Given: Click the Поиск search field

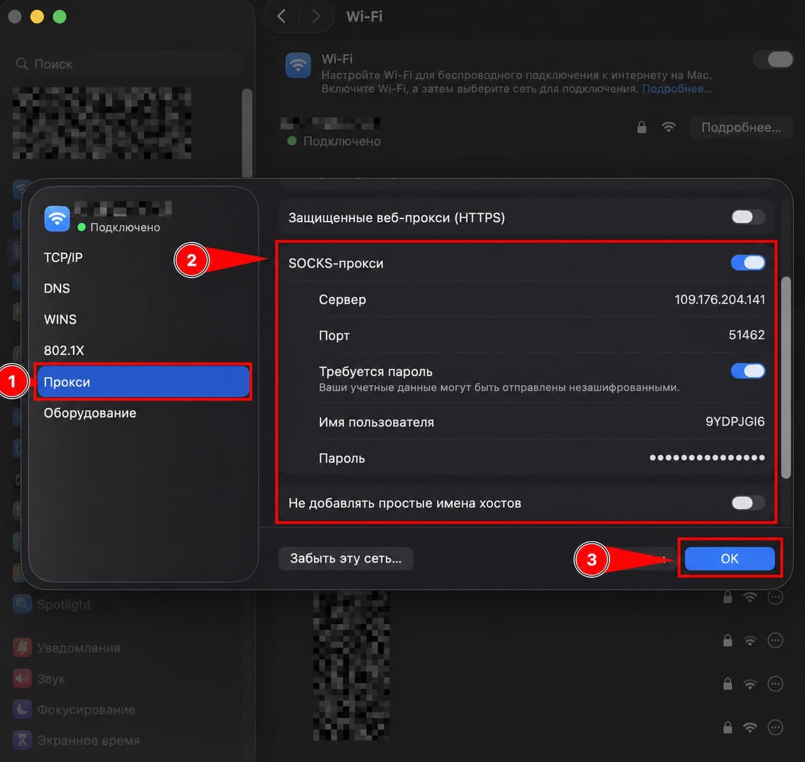Looking at the screenshot, I should 128,64.
